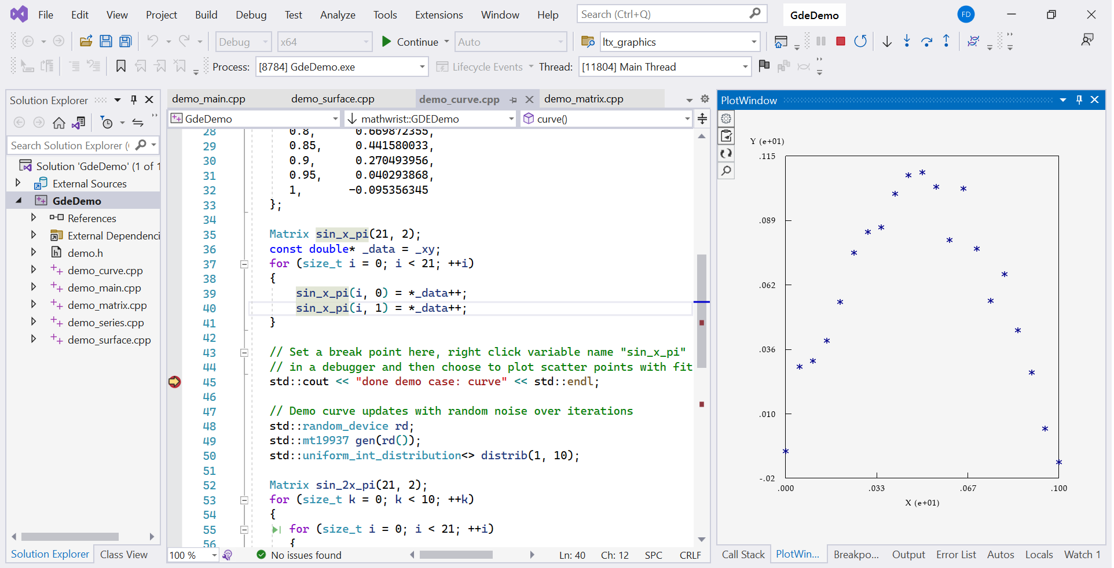Click the Undo arrow icon
The image size is (1114, 568).
point(152,41)
